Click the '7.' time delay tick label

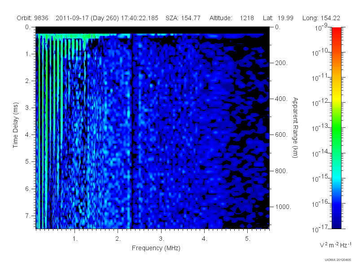(x=28, y=216)
